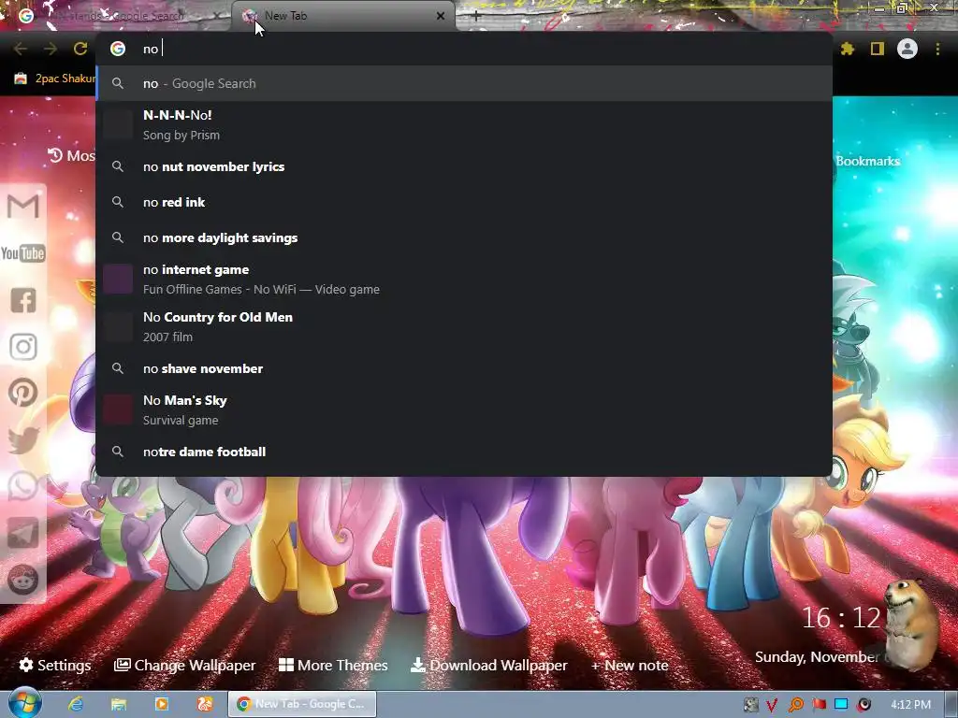The height and width of the screenshot is (718, 958).
Task: Open the 2pac Shakur bookmark
Action: click(55, 79)
